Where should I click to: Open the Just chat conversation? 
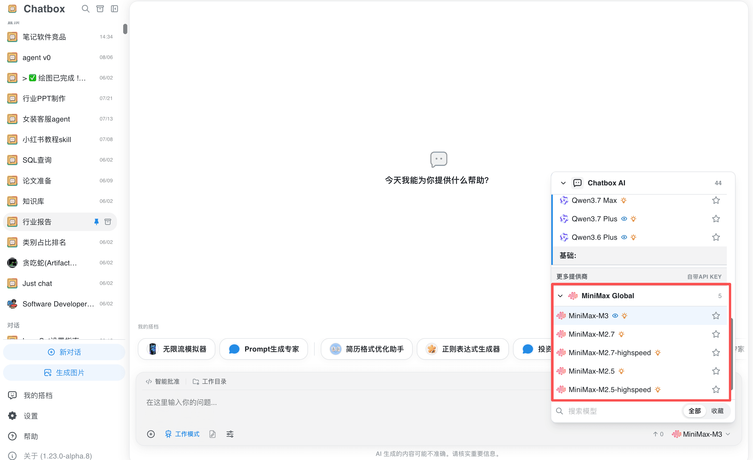(60, 283)
